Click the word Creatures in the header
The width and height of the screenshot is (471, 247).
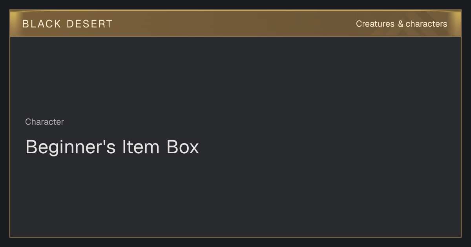[375, 24]
